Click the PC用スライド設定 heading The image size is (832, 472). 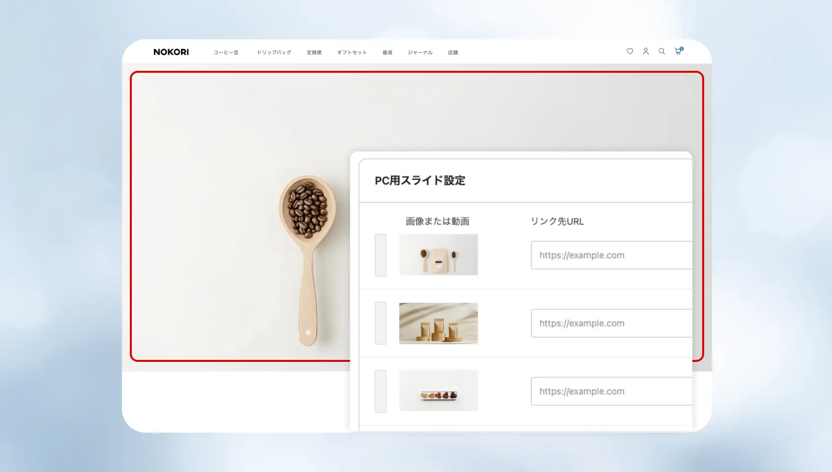click(420, 180)
